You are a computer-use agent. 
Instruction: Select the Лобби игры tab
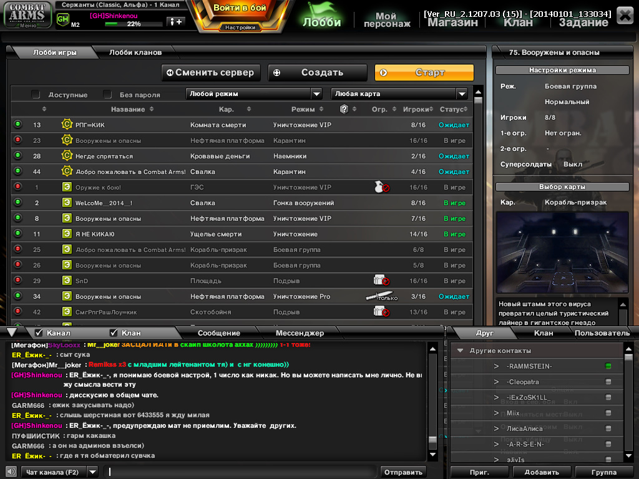coord(55,52)
